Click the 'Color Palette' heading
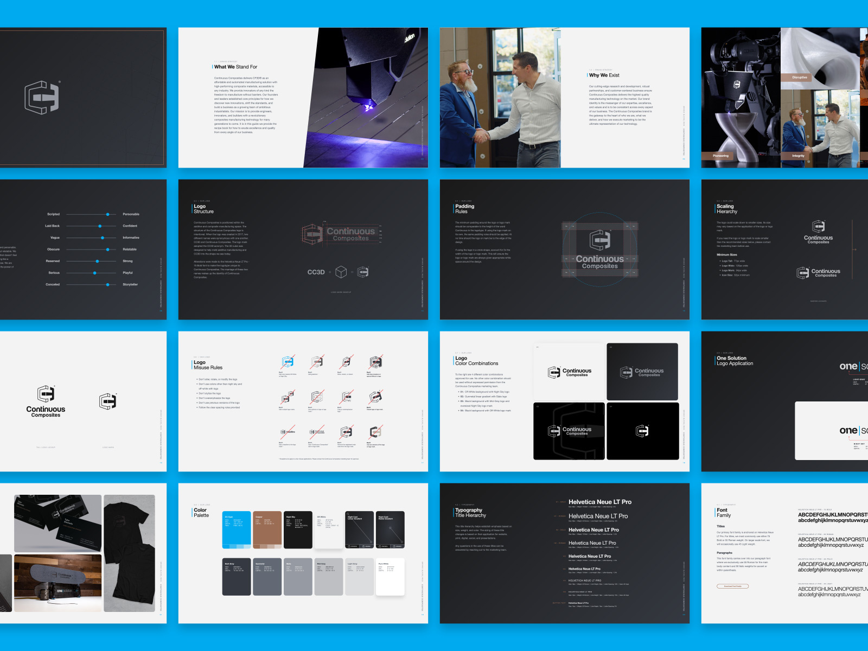Image resolution: width=868 pixels, height=651 pixels. pos(201,513)
